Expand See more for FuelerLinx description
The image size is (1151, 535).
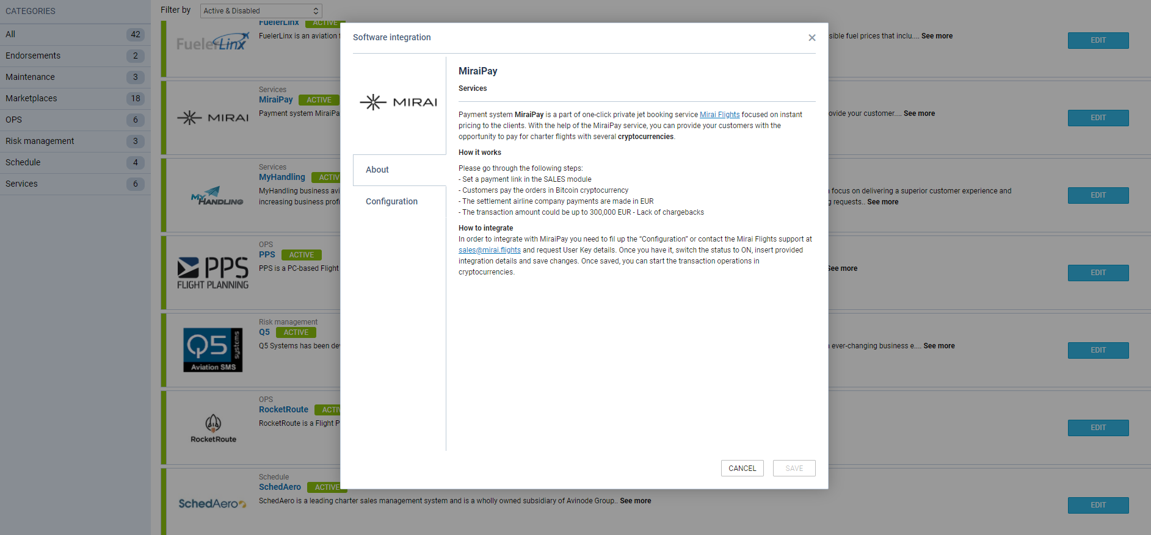pos(937,36)
